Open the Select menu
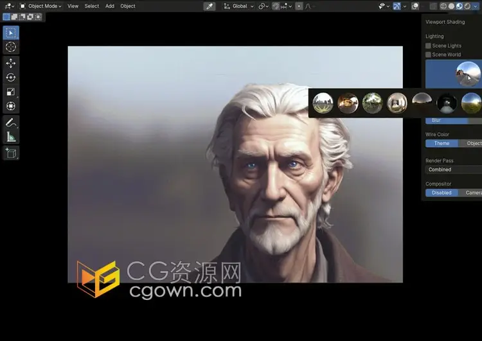Viewport: 482px width, 341px height. click(x=92, y=6)
